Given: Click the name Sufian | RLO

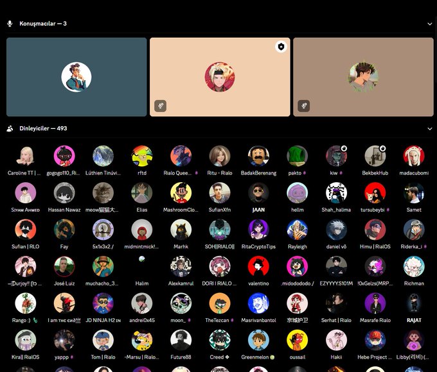Looking at the screenshot, I should pyautogui.click(x=25, y=247).
